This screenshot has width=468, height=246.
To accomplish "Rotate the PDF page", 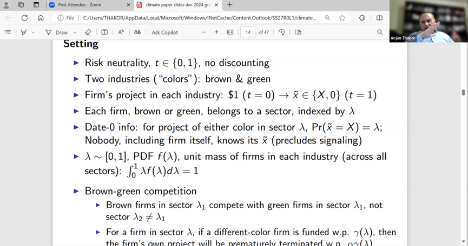I will pyautogui.click(x=281, y=32).
